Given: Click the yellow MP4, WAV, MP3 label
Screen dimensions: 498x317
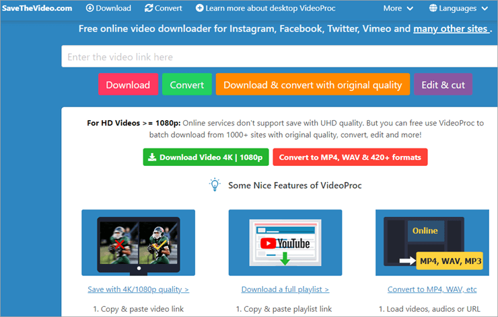Looking at the screenshot, I should [450, 261].
